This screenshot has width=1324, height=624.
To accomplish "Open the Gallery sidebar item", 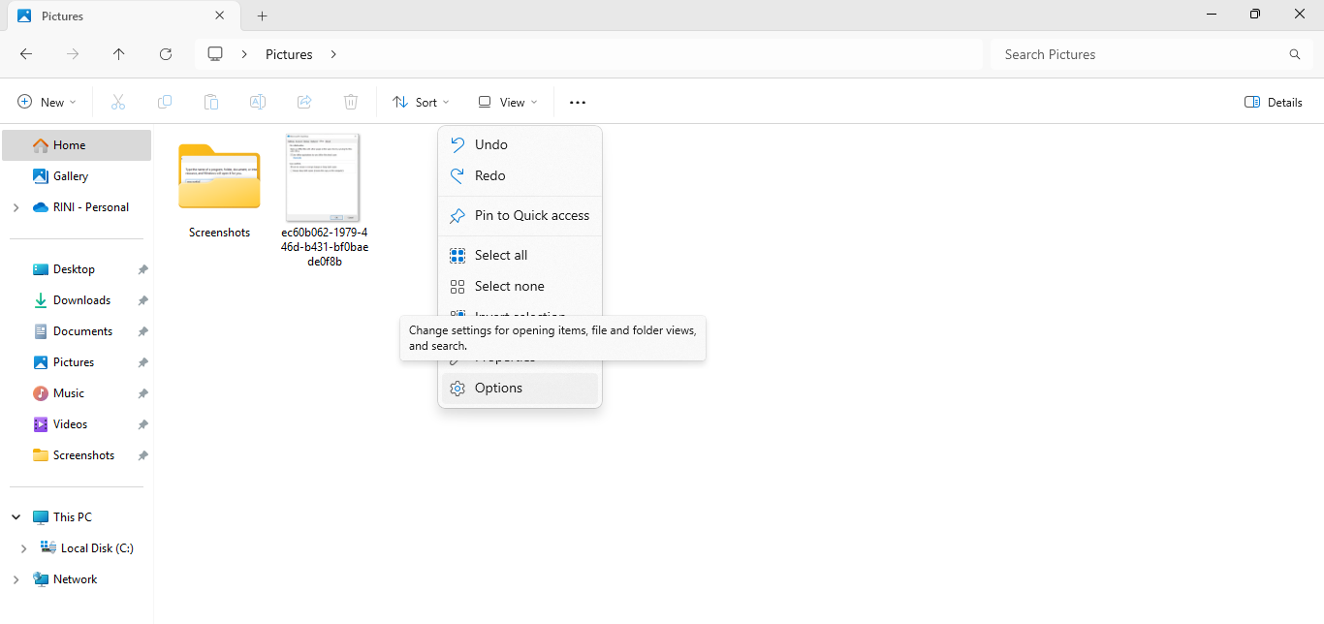I will coord(71,176).
